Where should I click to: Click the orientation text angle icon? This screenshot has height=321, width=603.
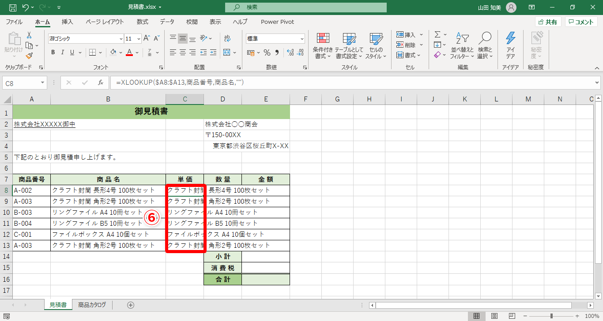point(204,38)
